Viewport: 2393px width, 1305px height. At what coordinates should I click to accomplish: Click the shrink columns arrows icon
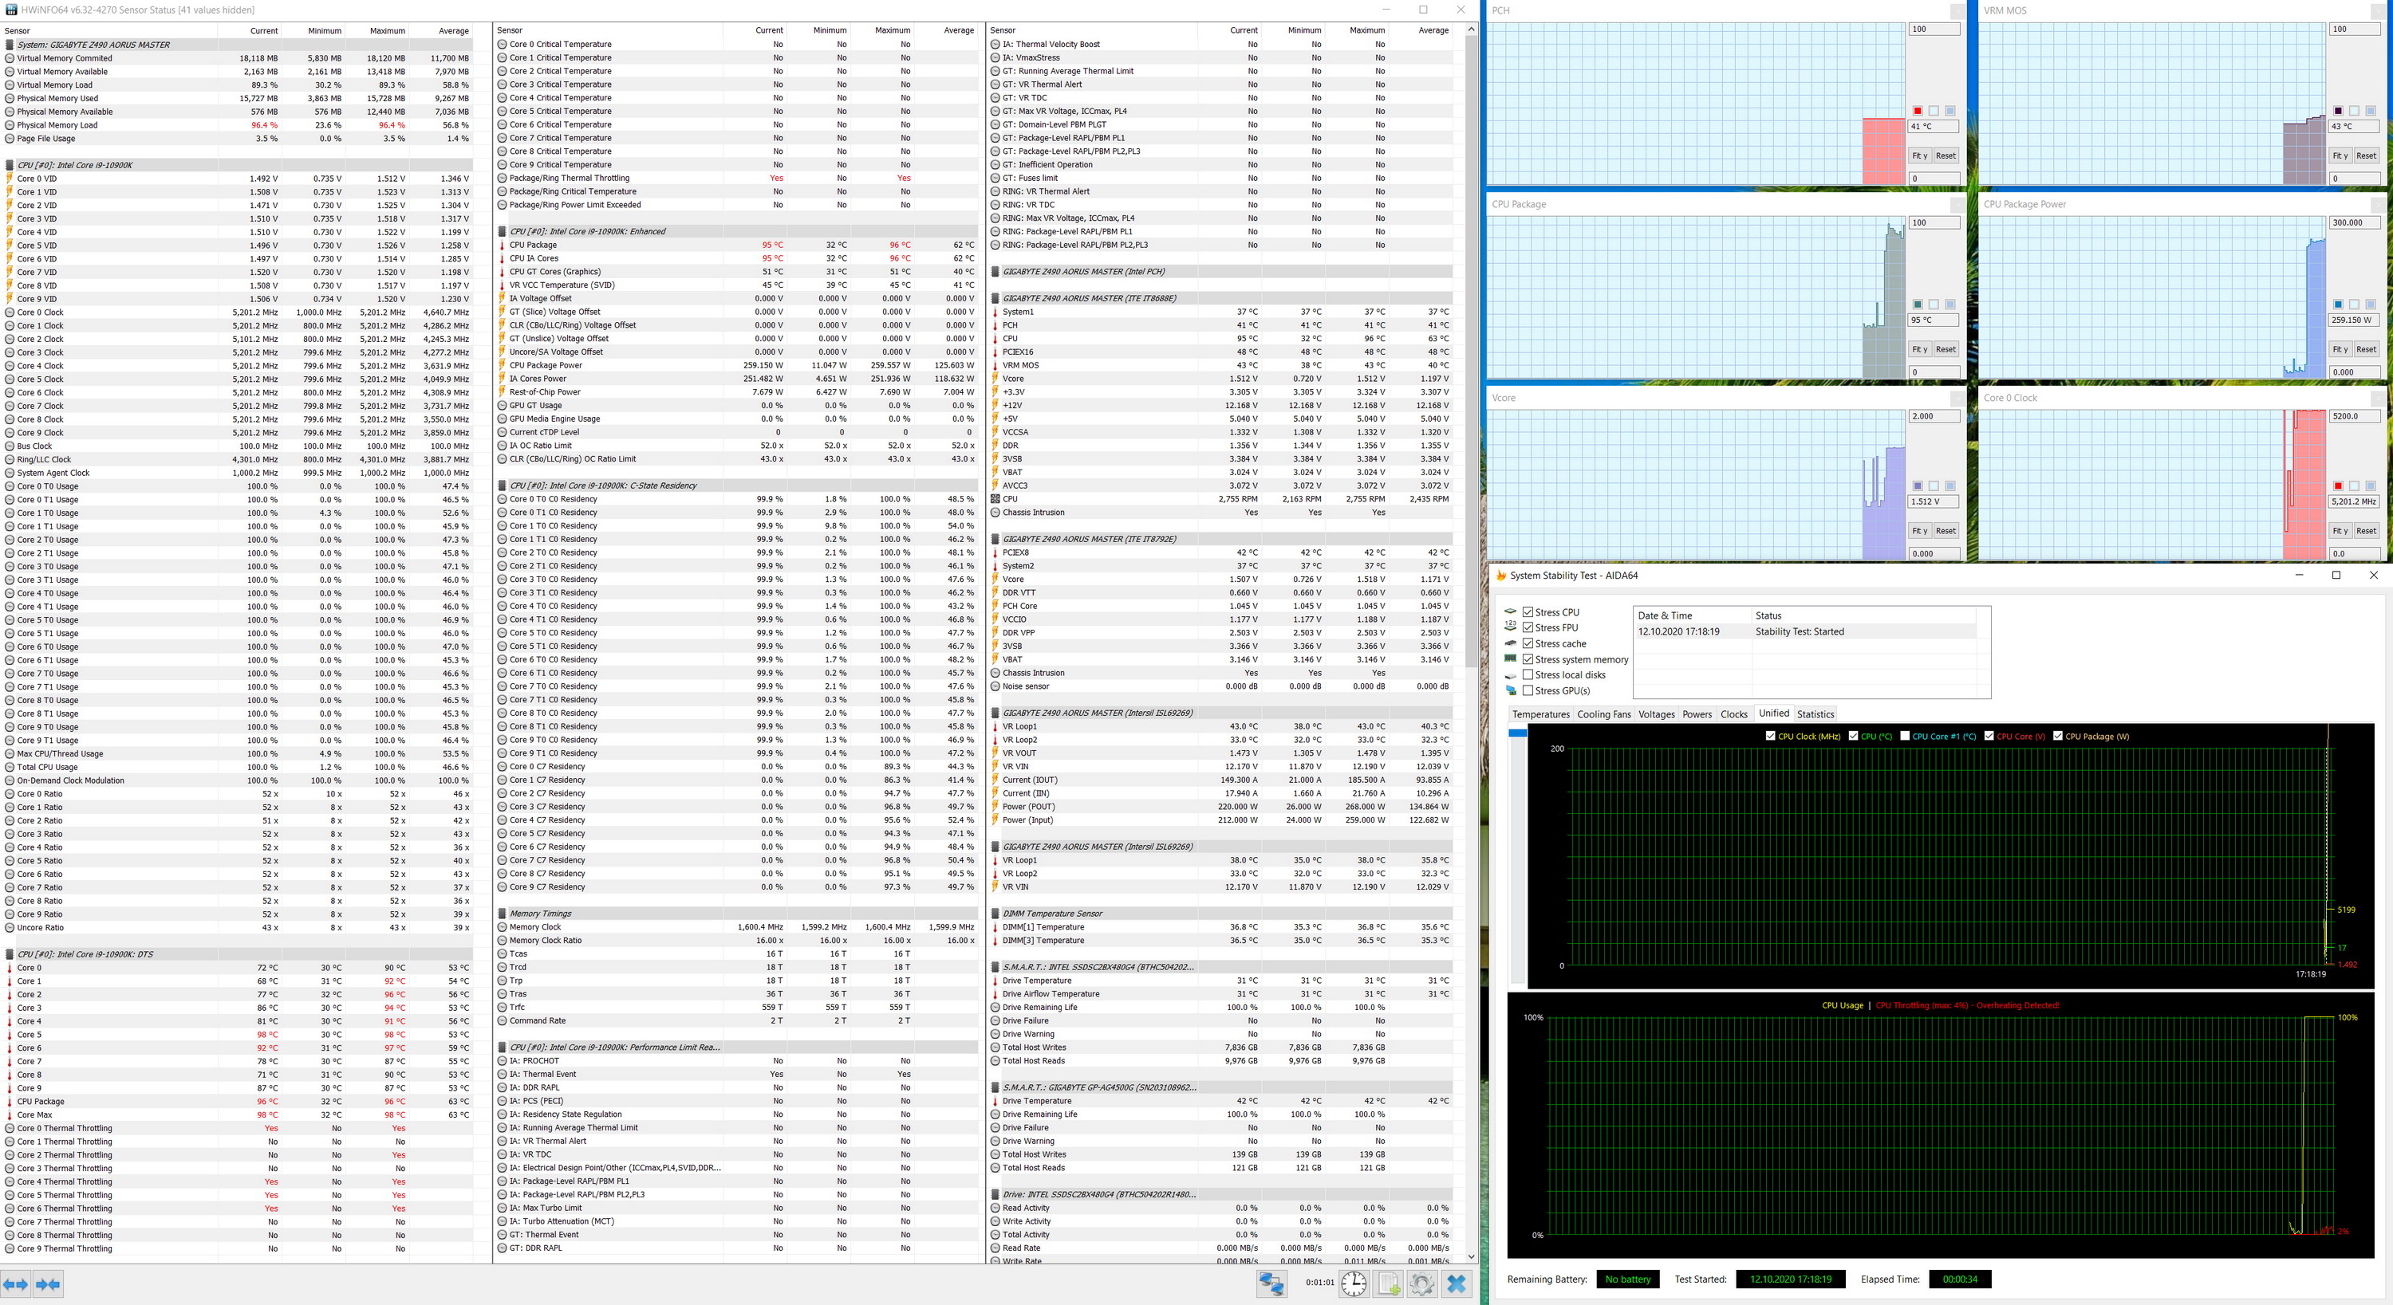click(x=49, y=1284)
